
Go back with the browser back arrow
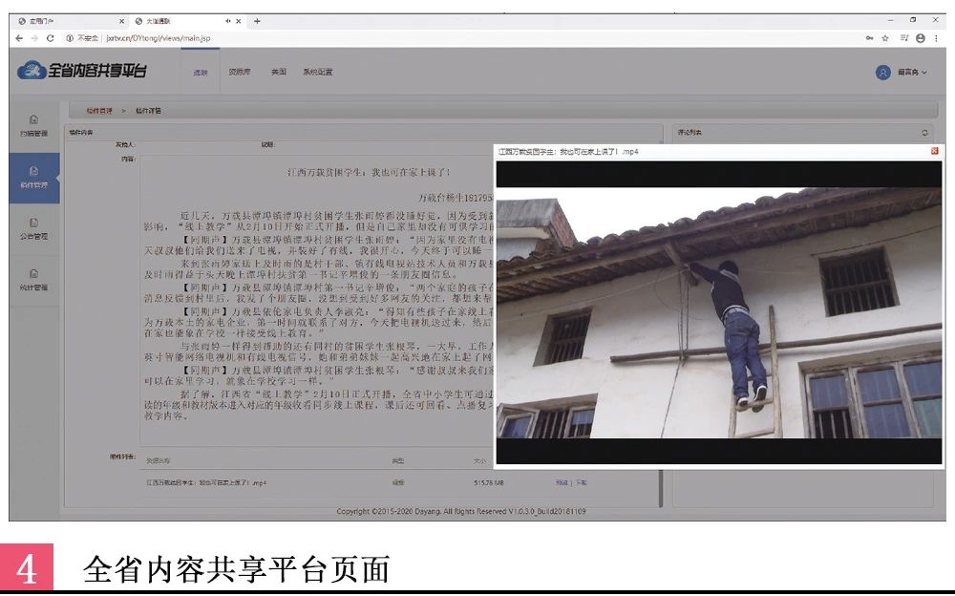pyautogui.click(x=19, y=38)
